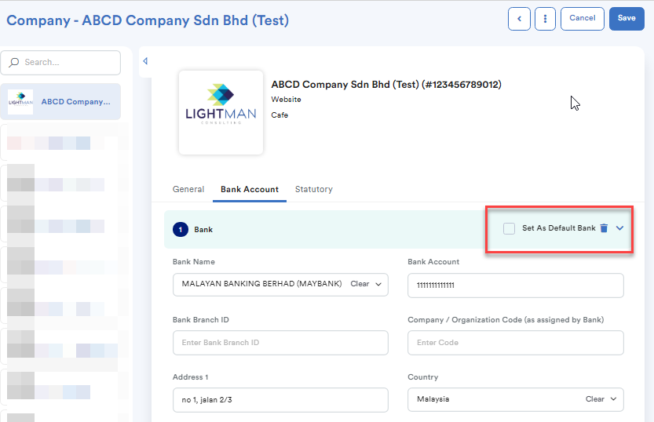
Task: Clear the selected Country
Action: (595, 399)
